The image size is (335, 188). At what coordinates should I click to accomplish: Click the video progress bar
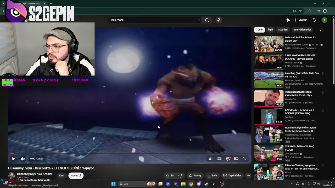130,153
